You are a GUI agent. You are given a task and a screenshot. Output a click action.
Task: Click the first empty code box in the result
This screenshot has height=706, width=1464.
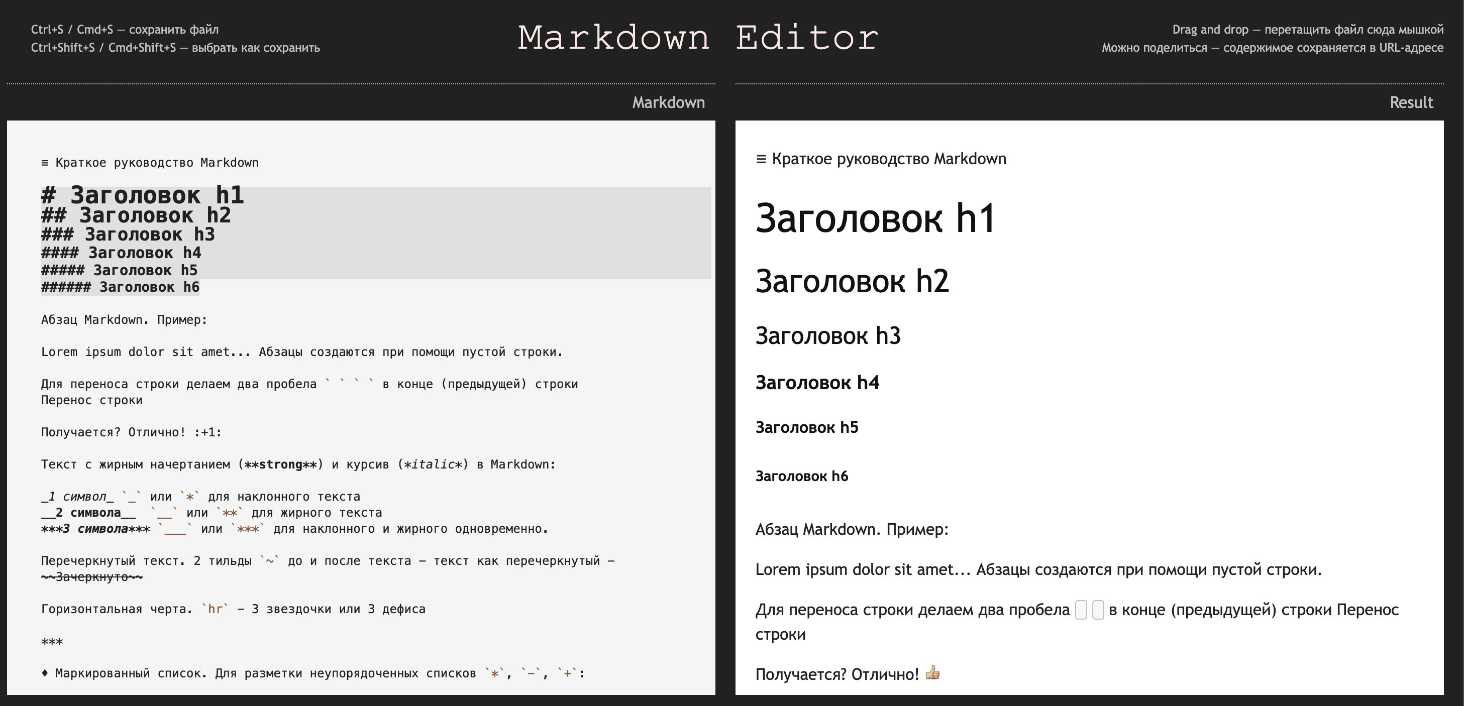[1081, 610]
